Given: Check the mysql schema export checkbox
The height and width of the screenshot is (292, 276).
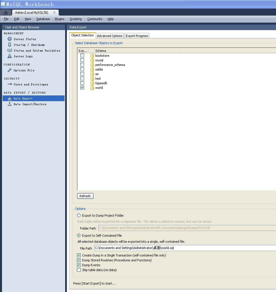Looking at the screenshot, I should tap(82, 60).
